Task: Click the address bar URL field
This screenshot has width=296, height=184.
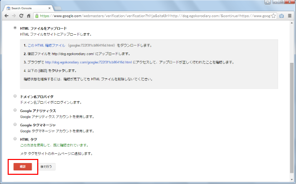Action: pos(155,16)
